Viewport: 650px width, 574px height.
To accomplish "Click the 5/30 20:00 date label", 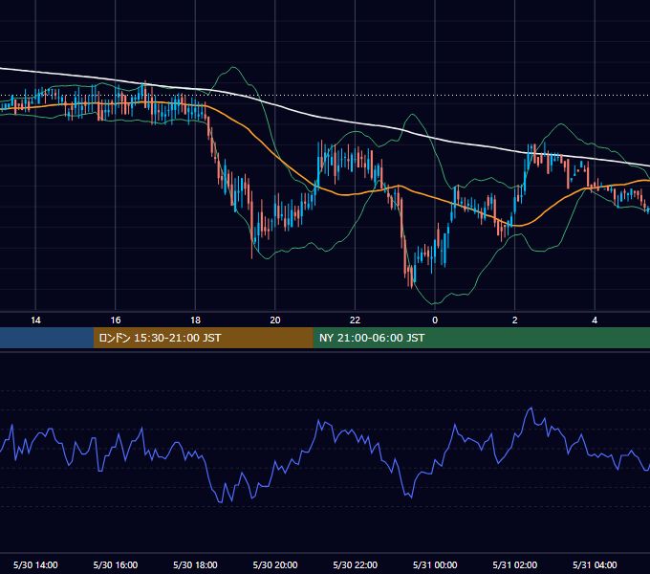I will [x=275, y=564].
